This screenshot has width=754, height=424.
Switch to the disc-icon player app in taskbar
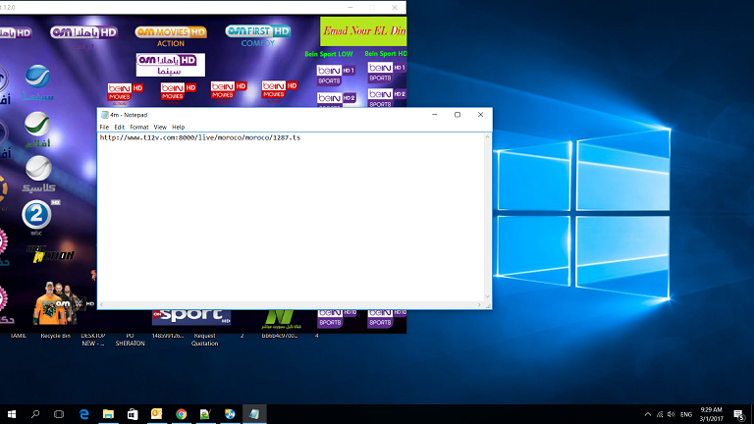click(x=230, y=414)
